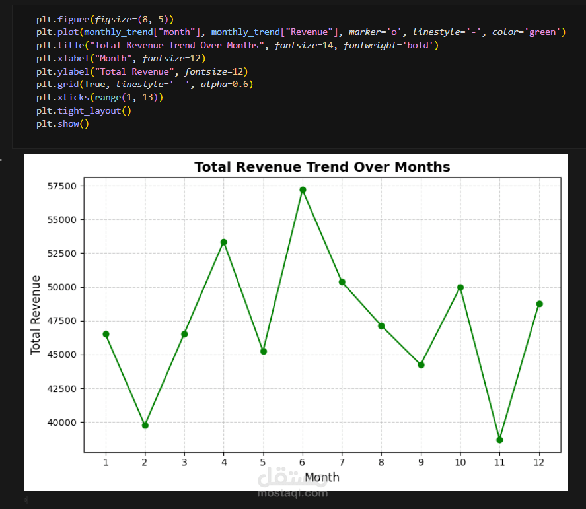The image size is (586, 509).
Task: Click the x-axis tick label 8
Action: [x=381, y=462]
